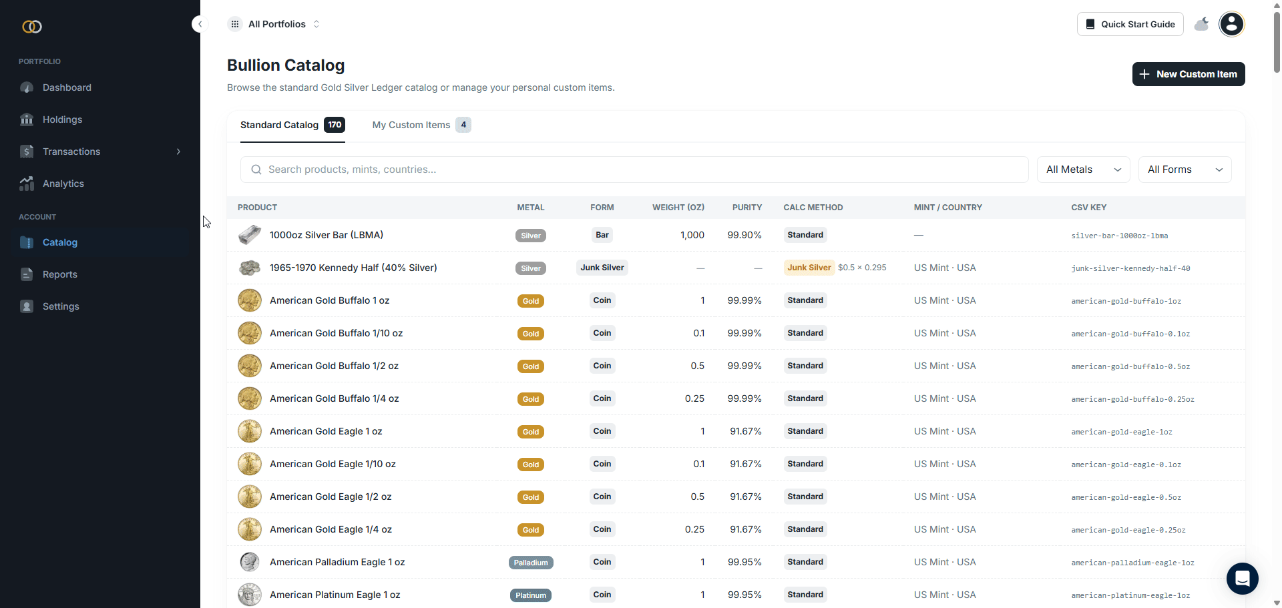
Task: Toggle dark mode with the moon icon
Action: point(1201,24)
